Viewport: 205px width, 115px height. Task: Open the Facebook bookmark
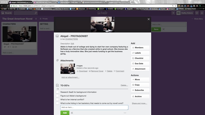coord(153,9)
